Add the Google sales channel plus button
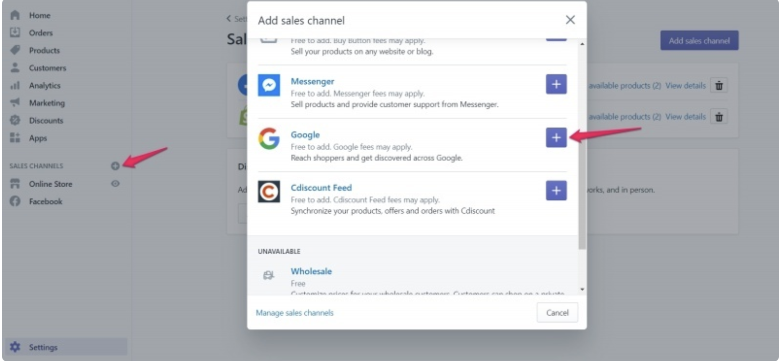 click(x=556, y=138)
